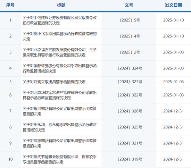Click the date for 〔2024〕323号

[173, 82]
